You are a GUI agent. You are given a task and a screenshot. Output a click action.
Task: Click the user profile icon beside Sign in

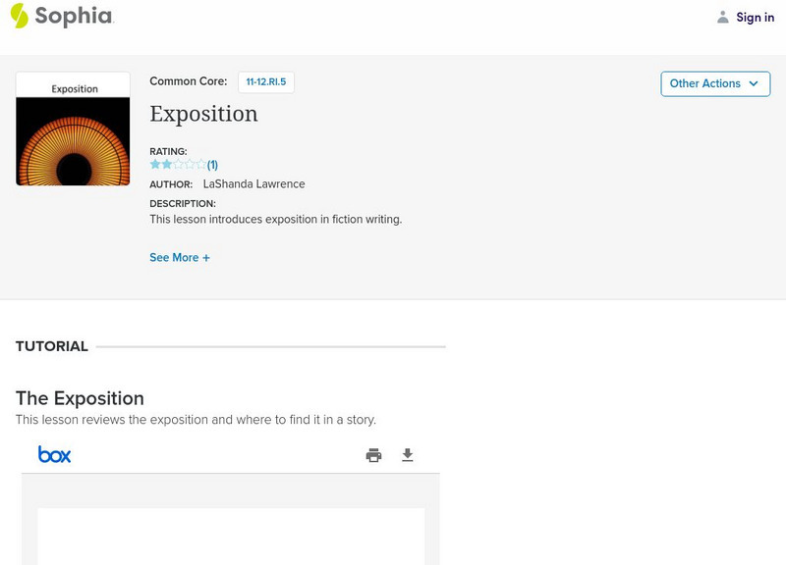click(723, 17)
